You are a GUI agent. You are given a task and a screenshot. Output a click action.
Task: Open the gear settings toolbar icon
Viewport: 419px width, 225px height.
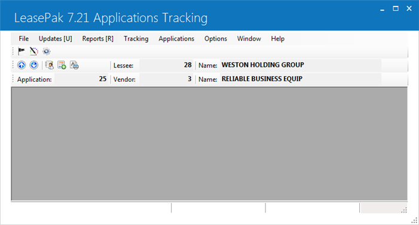(47, 51)
